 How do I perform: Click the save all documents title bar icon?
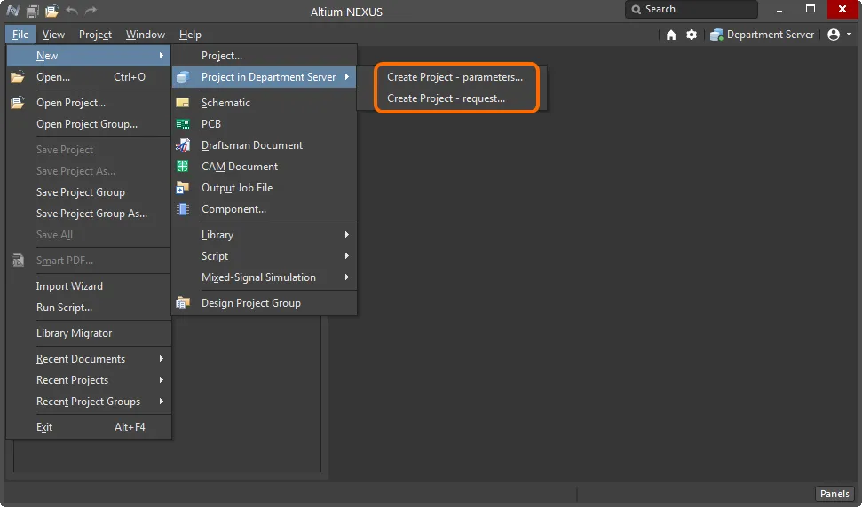tap(33, 10)
